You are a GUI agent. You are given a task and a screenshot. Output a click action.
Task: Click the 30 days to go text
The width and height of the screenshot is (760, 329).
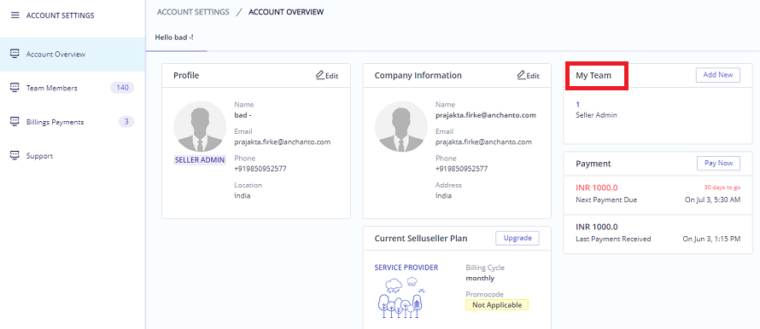(722, 188)
